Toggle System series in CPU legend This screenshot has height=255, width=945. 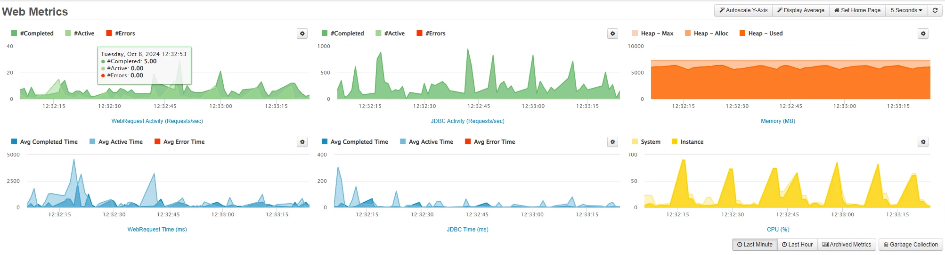tap(646, 142)
